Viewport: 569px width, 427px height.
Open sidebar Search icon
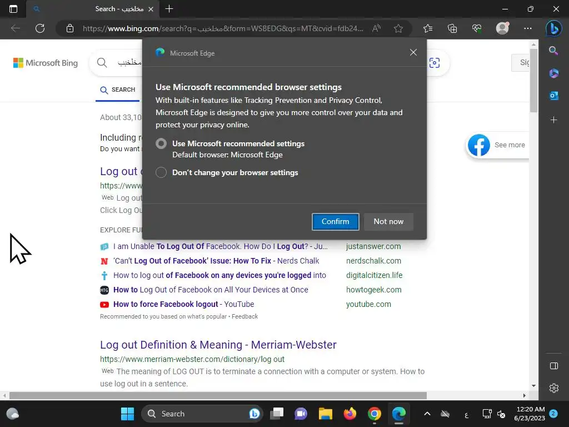[553, 51]
